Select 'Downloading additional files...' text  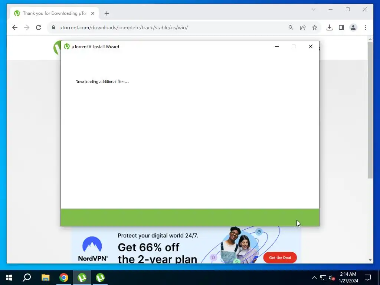[x=102, y=82]
